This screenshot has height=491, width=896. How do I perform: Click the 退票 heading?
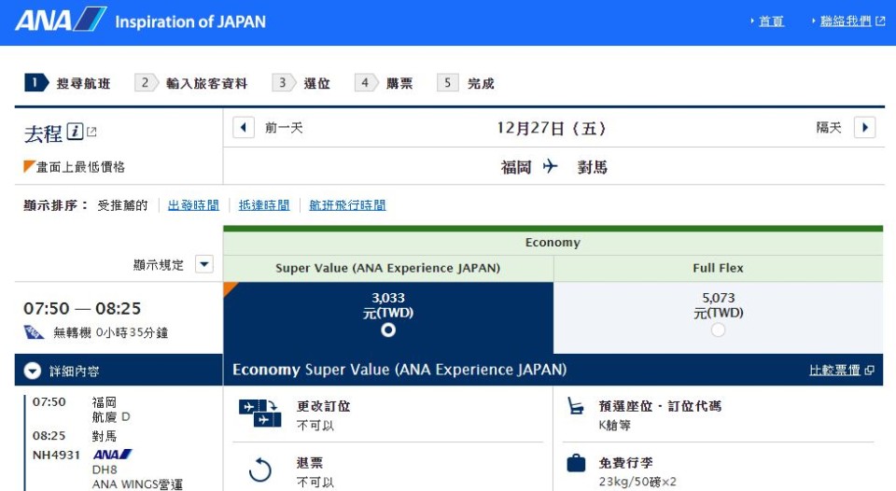click(310, 463)
